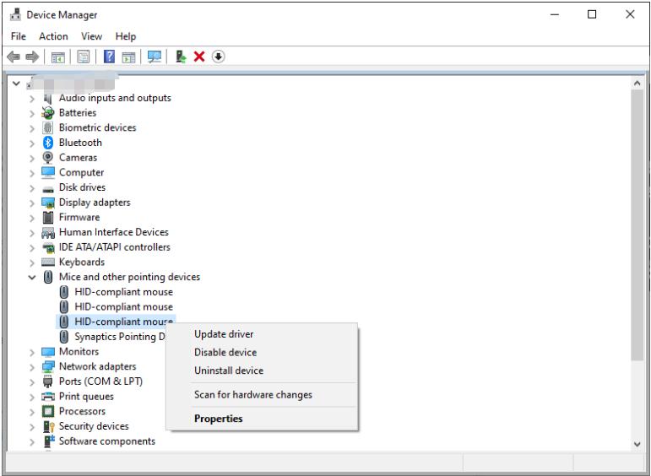Click the scan for hardware changes monitor icon
651x476 pixels.
[x=155, y=57]
